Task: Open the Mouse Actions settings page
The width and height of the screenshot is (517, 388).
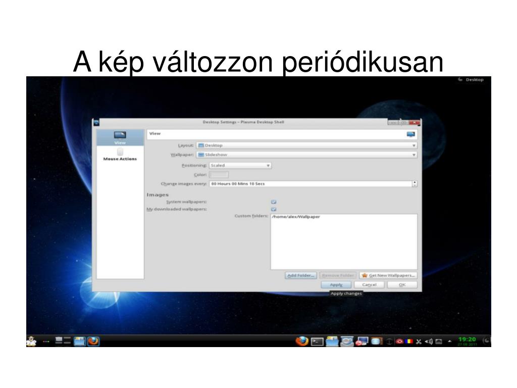Action: pyautogui.click(x=120, y=155)
